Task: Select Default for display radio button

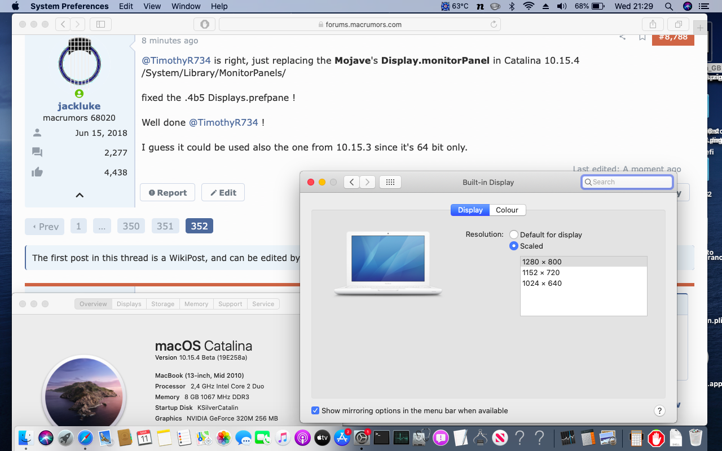Action: [x=514, y=235]
